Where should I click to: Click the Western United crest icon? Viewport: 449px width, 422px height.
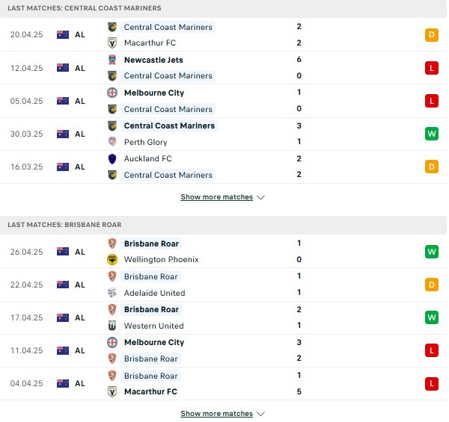(112, 326)
